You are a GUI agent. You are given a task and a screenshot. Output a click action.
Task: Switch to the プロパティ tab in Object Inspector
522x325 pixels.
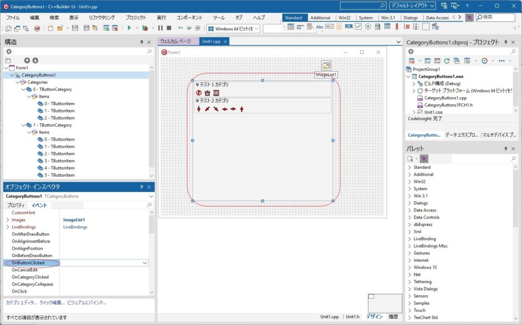(15, 205)
